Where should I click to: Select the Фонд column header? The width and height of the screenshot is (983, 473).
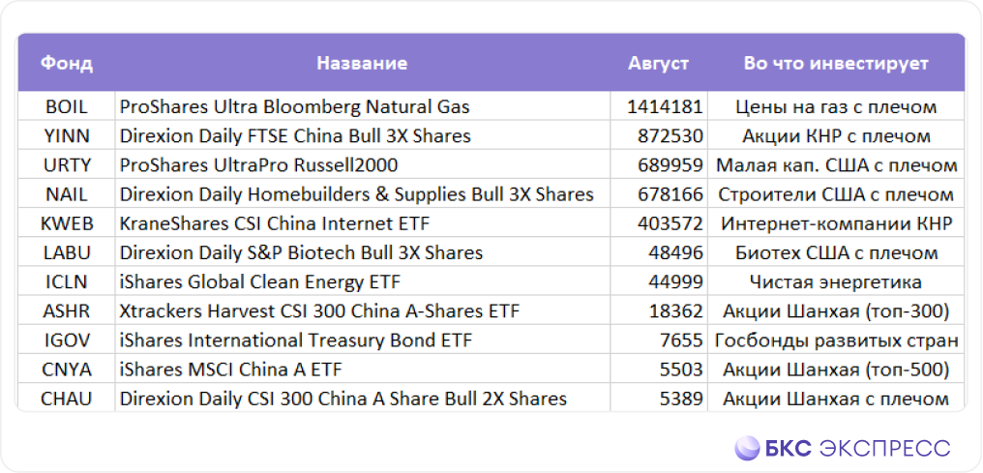tap(67, 63)
